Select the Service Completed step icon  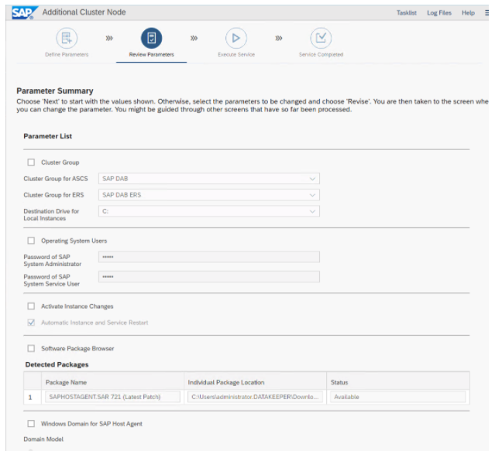pos(321,38)
